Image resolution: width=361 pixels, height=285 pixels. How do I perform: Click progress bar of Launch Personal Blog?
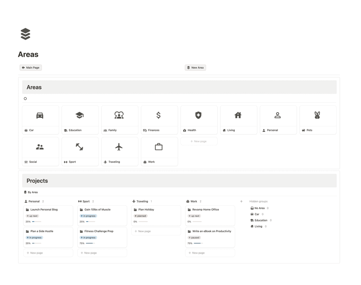coord(37,222)
